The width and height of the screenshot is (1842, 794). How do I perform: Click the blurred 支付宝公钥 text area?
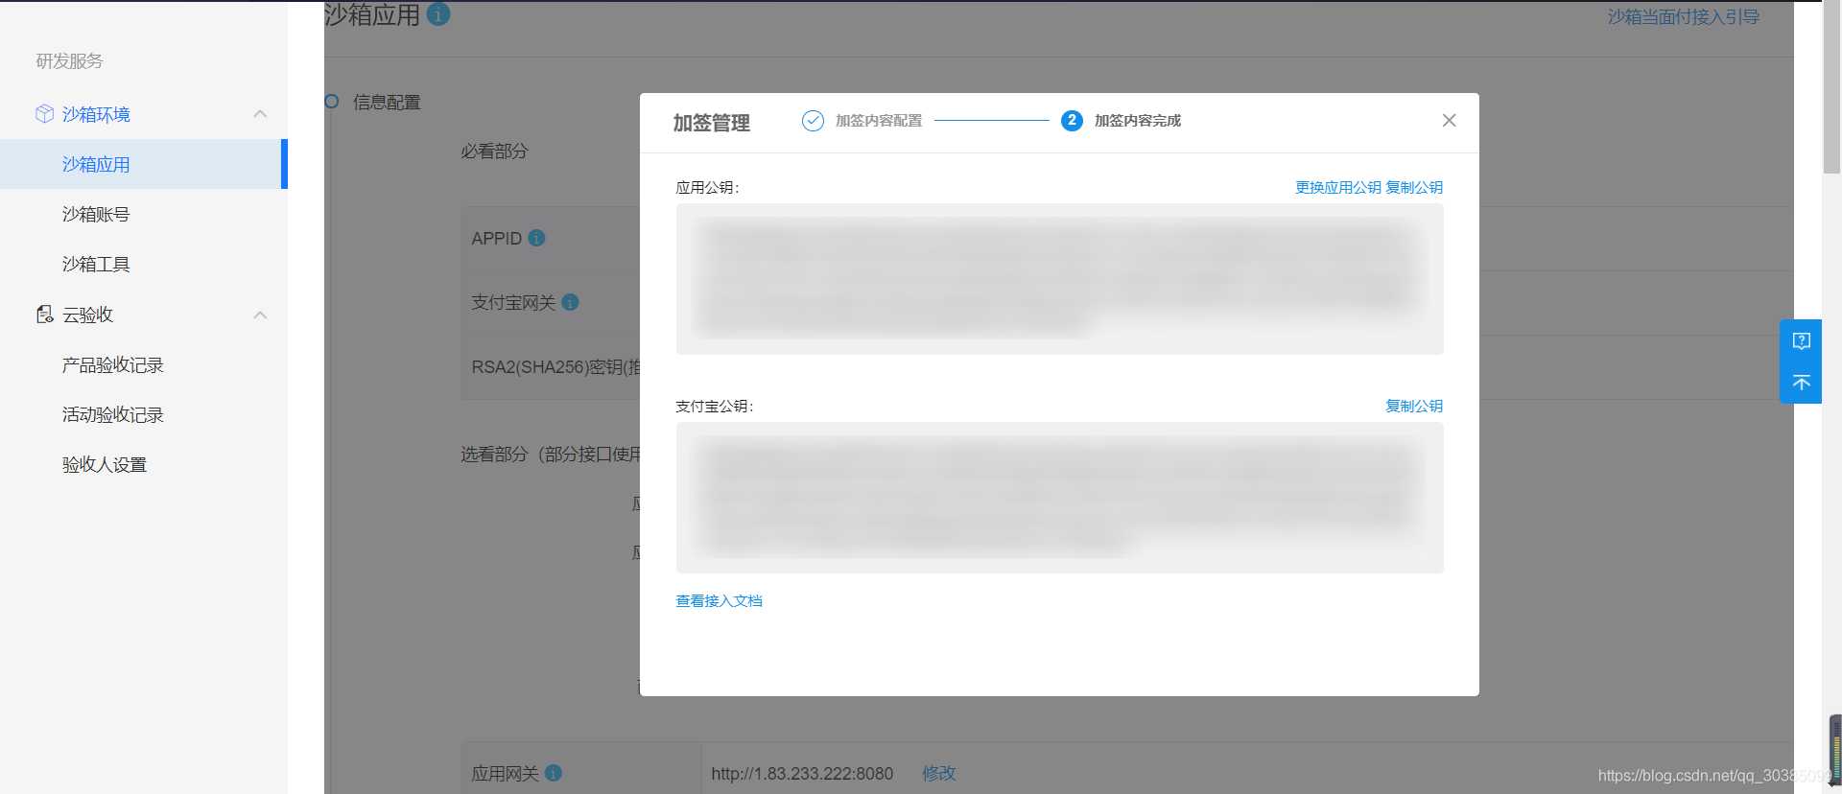pyautogui.click(x=1059, y=498)
